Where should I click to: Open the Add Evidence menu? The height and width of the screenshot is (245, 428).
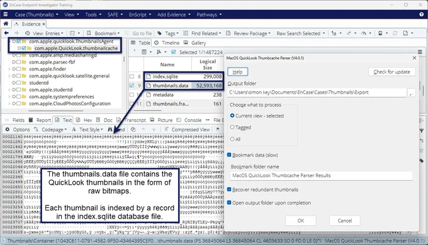(x=174, y=14)
